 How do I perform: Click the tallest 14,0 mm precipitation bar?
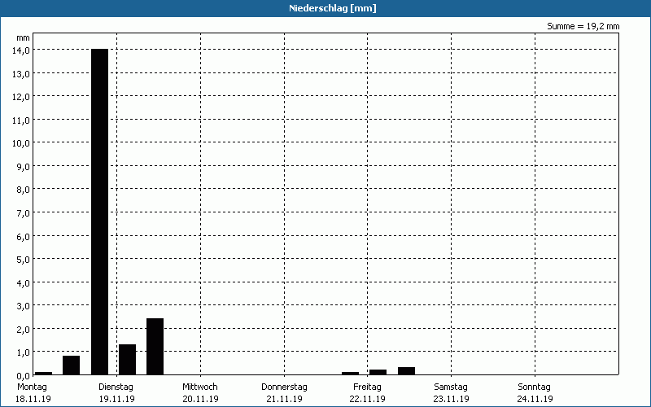pos(99,212)
